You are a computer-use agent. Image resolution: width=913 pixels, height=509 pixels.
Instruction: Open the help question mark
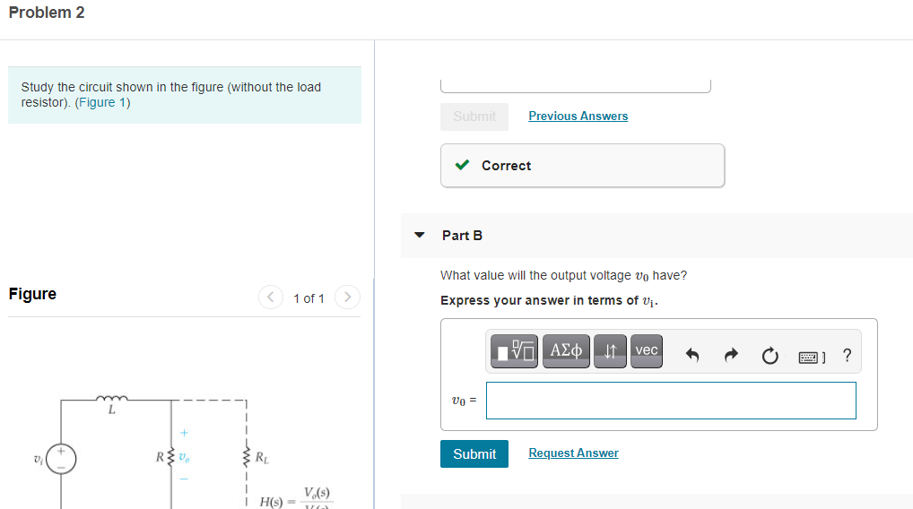(x=848, y=355)
